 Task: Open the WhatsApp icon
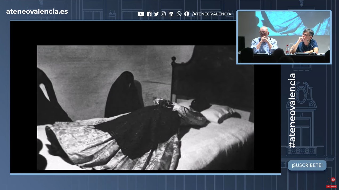tap(179, 14)
